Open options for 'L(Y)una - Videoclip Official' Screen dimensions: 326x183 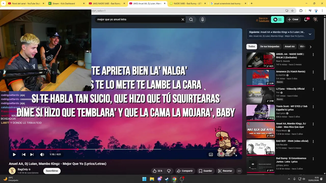[x=313, y=89]
